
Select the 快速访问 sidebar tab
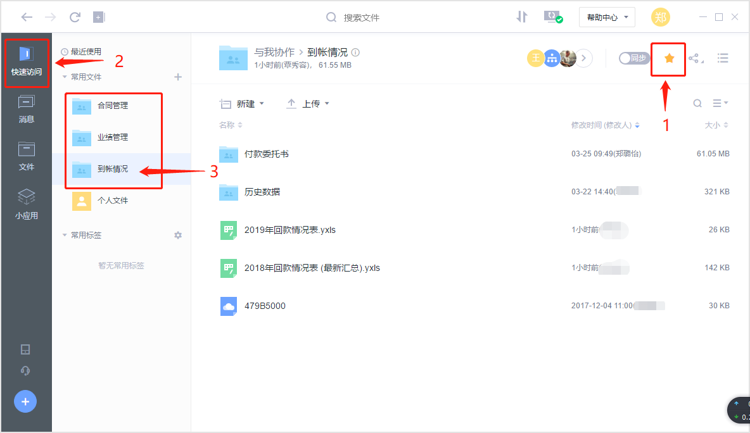point(26,62)
